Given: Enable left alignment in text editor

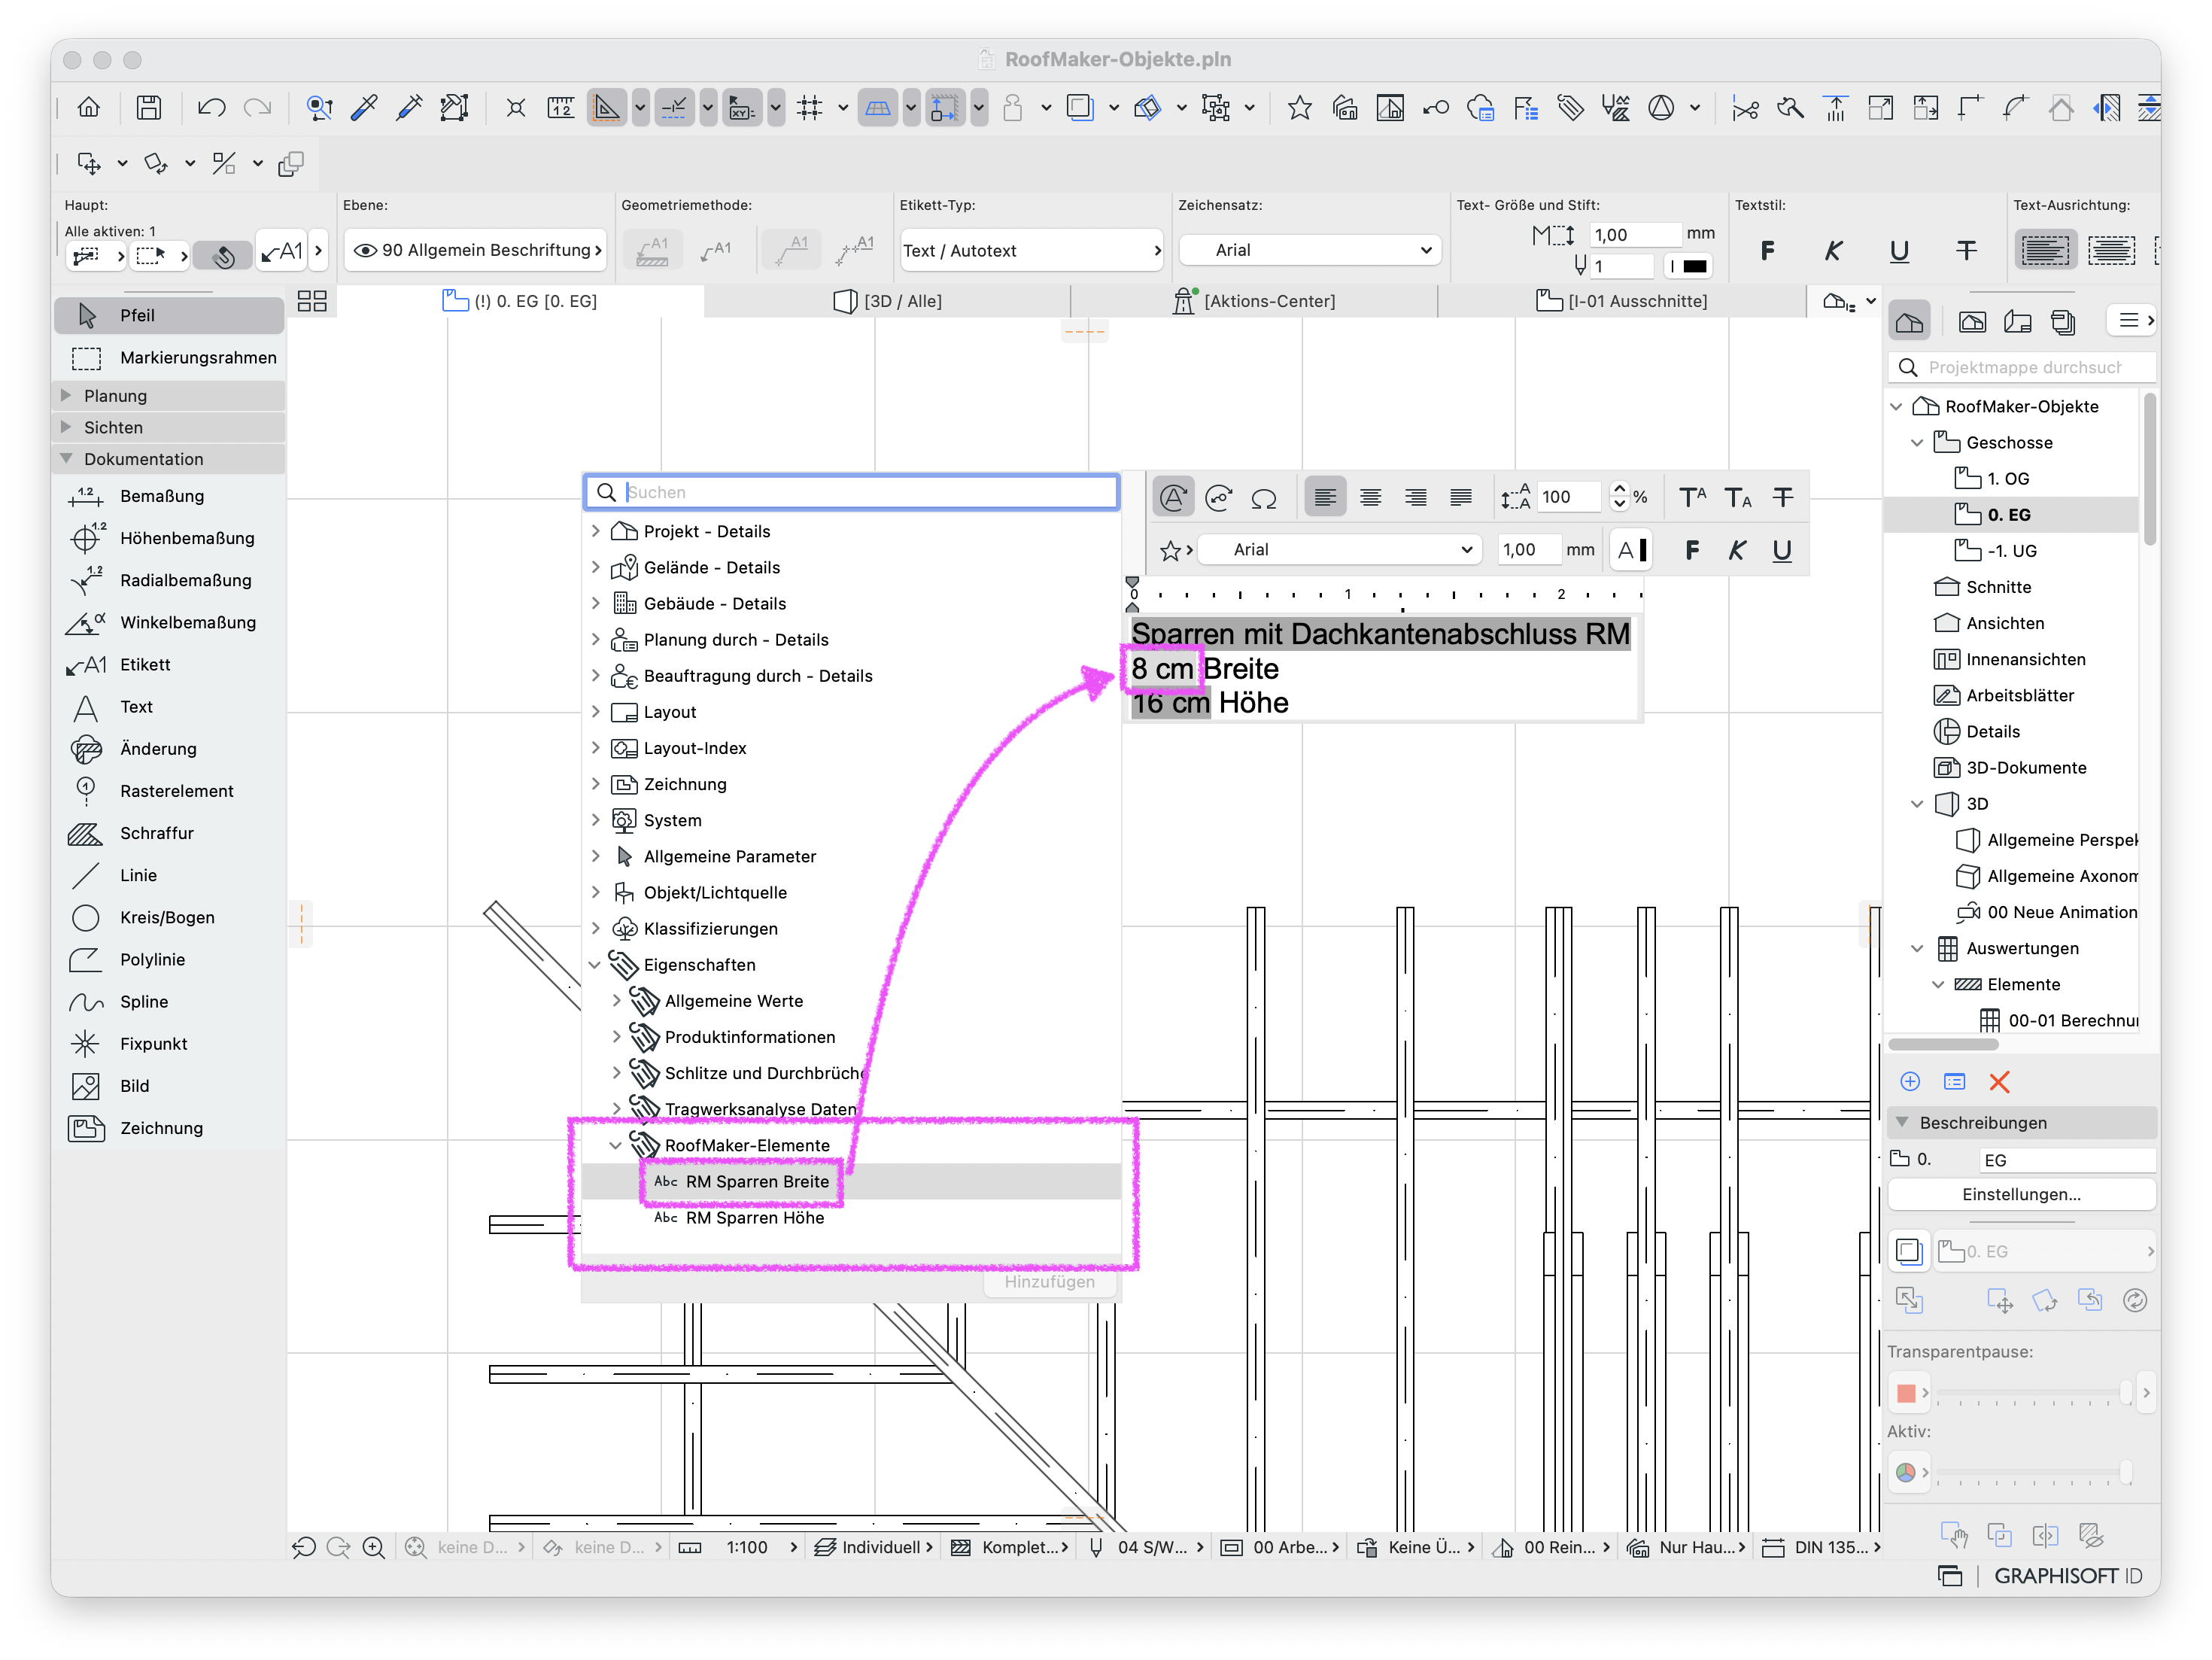Looking at the screenshot, I should click(1325, 497).
